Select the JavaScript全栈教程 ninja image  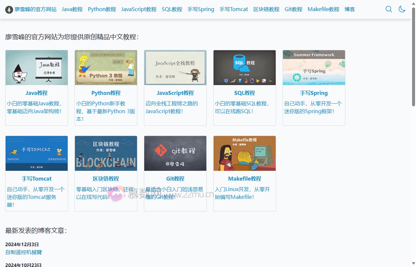[x=175, y=68]
